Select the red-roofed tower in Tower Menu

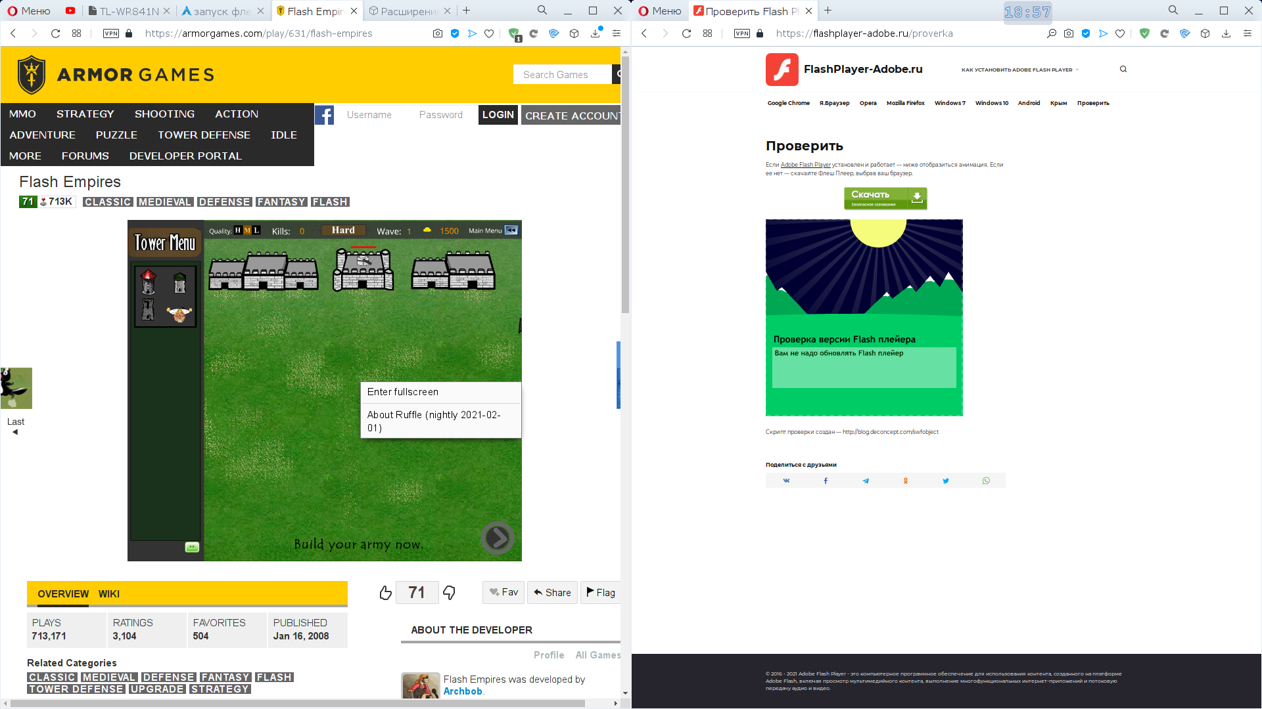coord(149,282)
